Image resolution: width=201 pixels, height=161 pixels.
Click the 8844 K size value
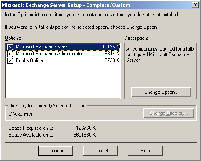pos(112,54)
